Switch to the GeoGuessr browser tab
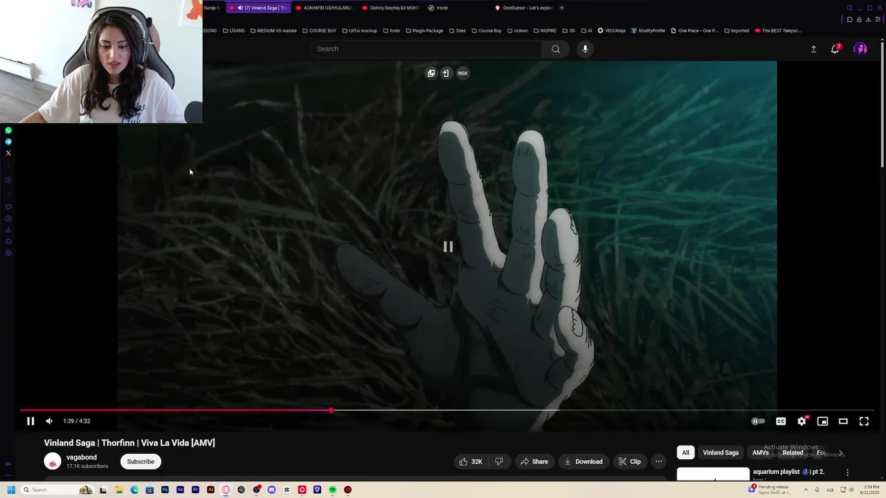The image size is (886, 498). (x=524, y=8)
